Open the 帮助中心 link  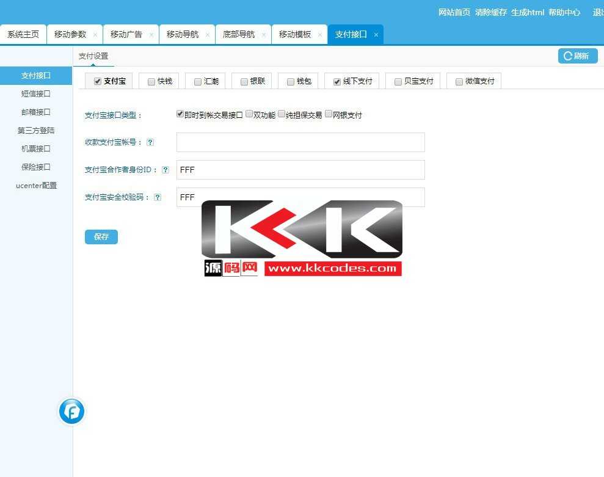tap(564, 12)
